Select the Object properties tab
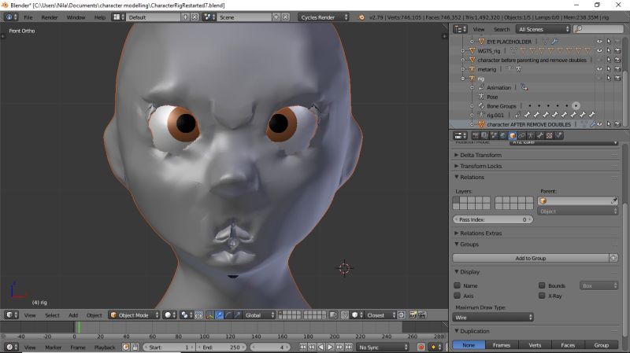The image size is (630, 353). [513, 135]
